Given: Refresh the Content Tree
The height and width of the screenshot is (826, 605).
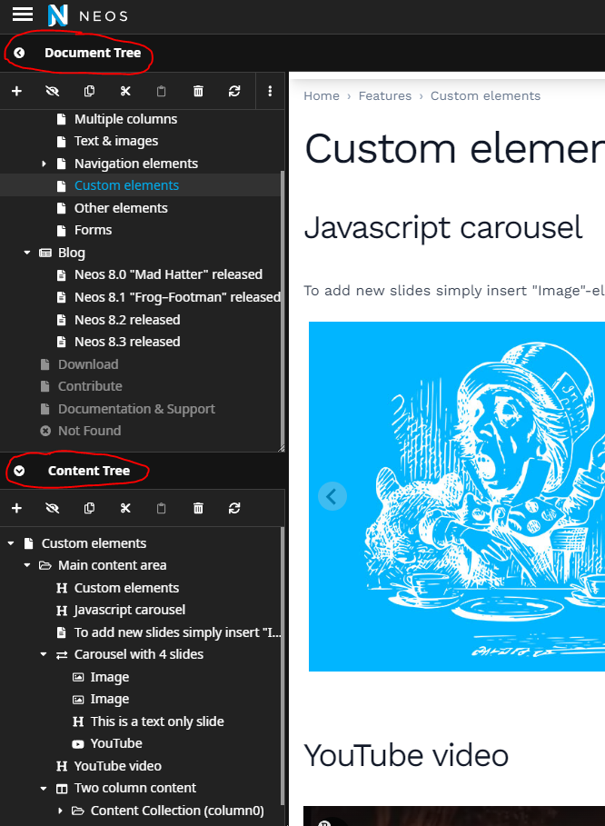Looking at the screenshot, I should (x=234, y=508).
